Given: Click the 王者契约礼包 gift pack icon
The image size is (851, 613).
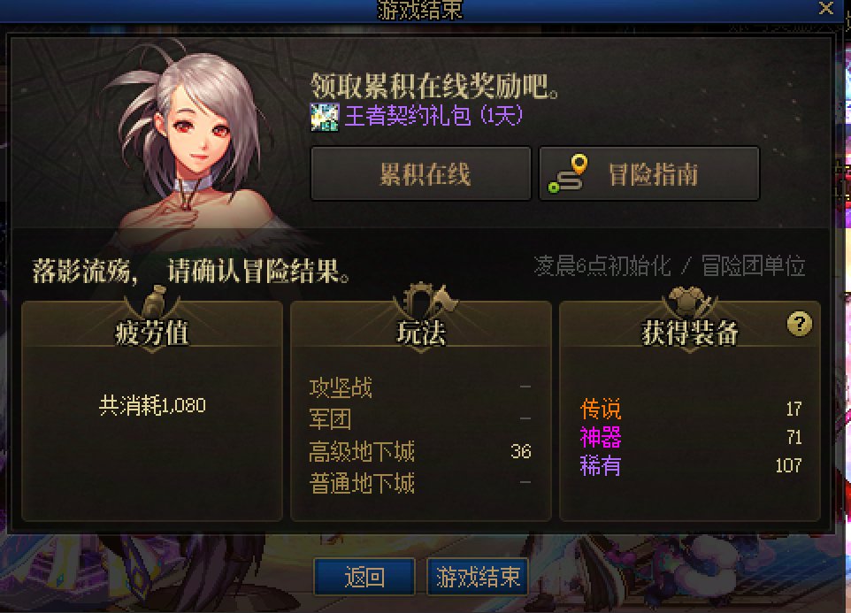Looking at the screenshot, I should pyautogui.click(x=325, y=117).
